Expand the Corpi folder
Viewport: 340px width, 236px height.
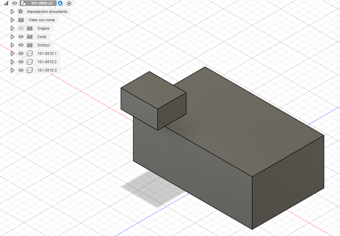point(13,37)
